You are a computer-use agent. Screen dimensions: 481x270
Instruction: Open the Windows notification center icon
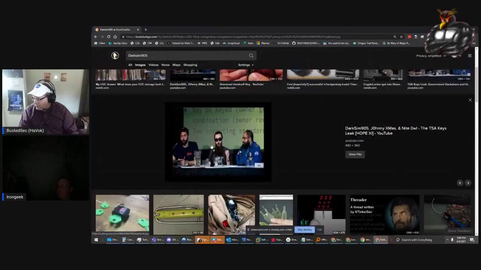click(472, 240)
